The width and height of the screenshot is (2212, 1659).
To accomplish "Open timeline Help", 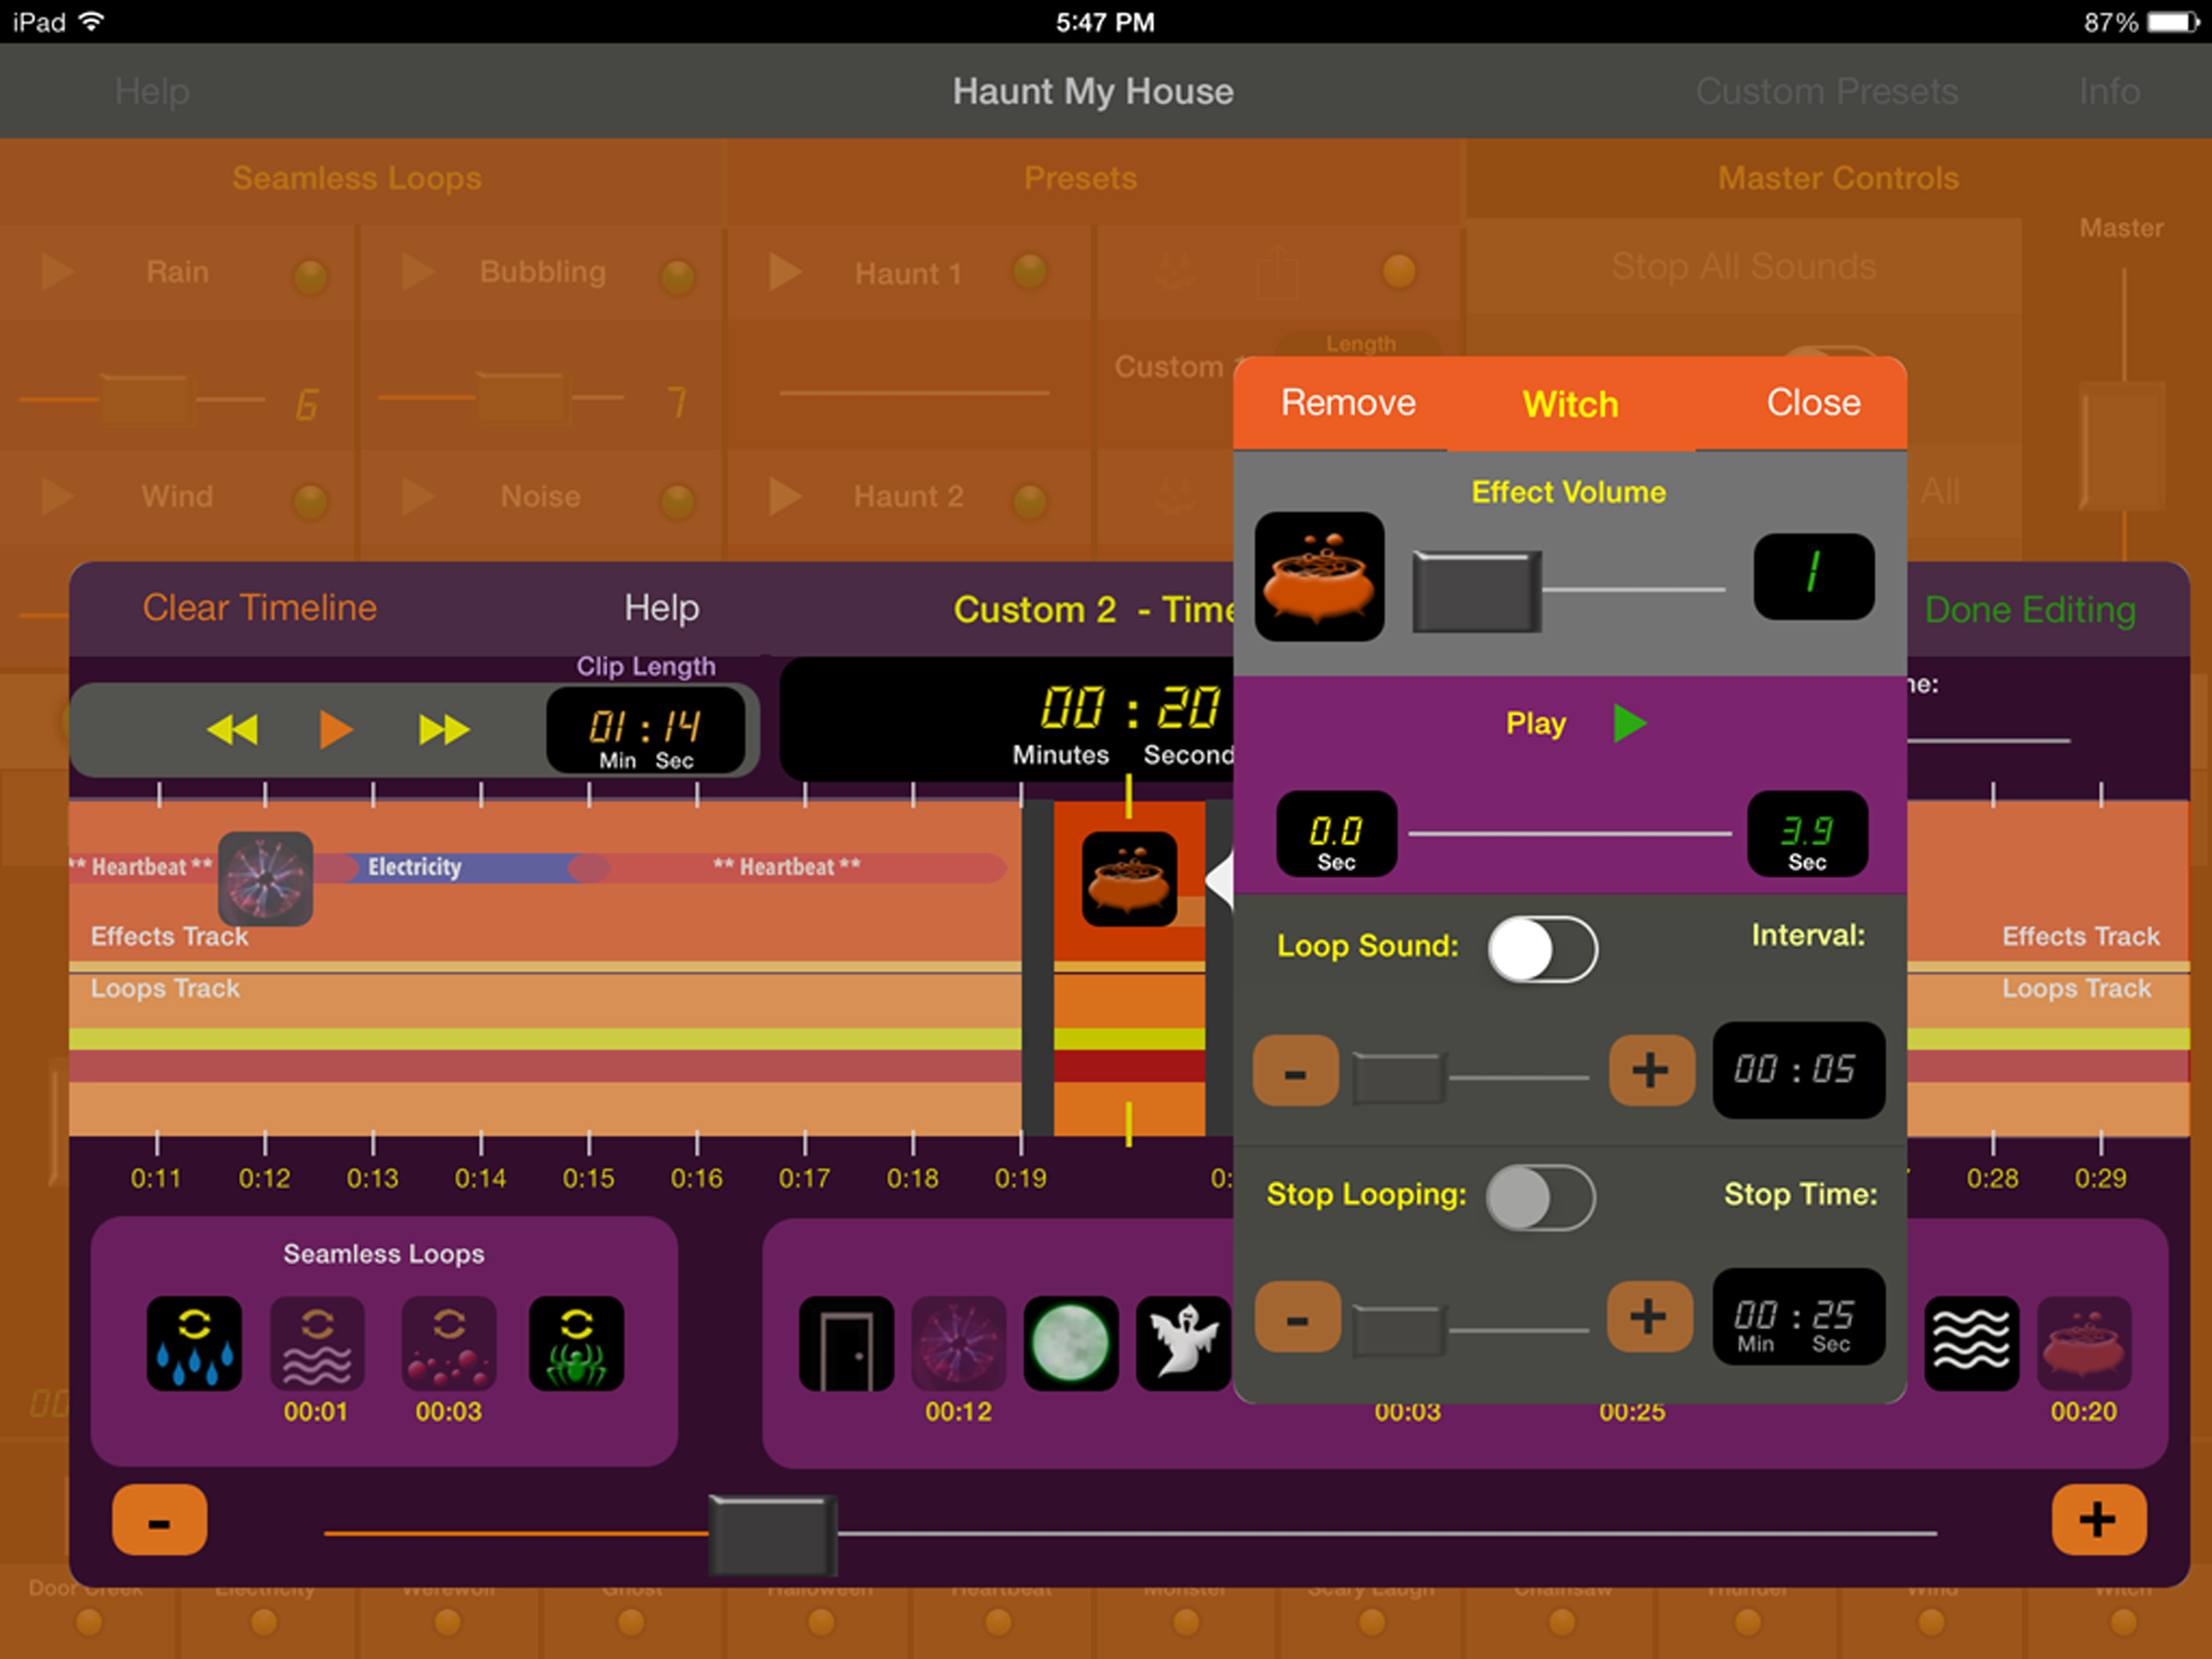I will 661,608.
